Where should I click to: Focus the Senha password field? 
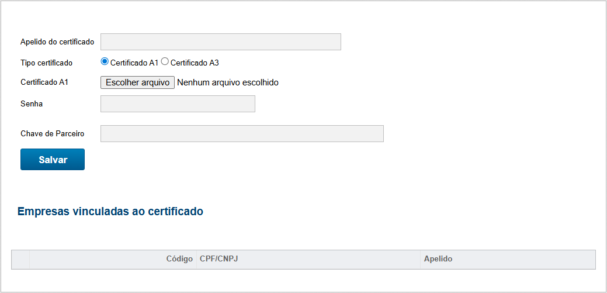click(178, 104)
